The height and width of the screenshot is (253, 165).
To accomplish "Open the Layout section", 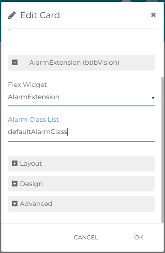I will point(81,163).
